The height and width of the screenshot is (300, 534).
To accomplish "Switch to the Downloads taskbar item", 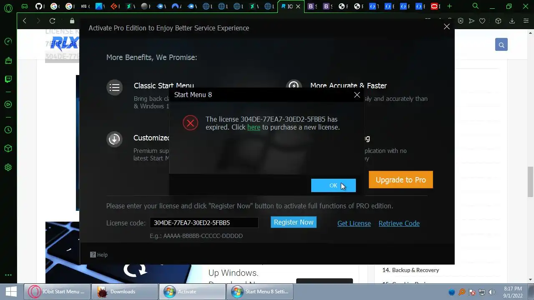I will 125,292.
